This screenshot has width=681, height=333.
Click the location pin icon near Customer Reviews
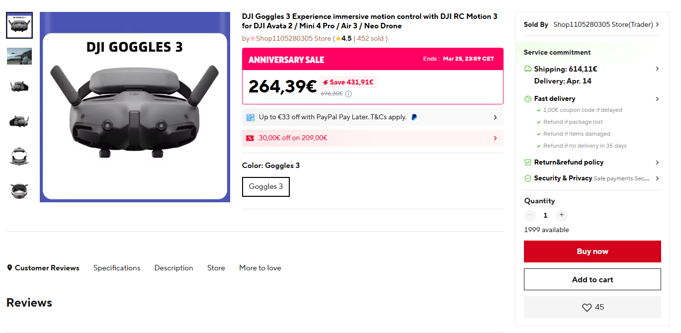[9, 268]
